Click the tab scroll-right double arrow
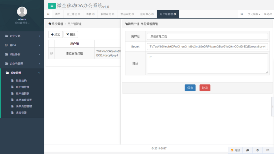The height and width of the screenshot is (154, 274). pos(242,14)
